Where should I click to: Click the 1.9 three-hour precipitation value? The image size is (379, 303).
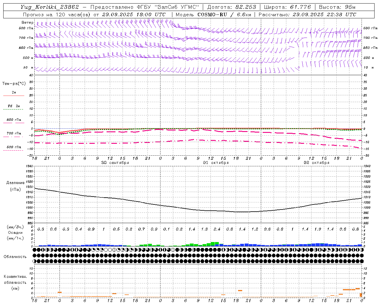coord(318,229)
